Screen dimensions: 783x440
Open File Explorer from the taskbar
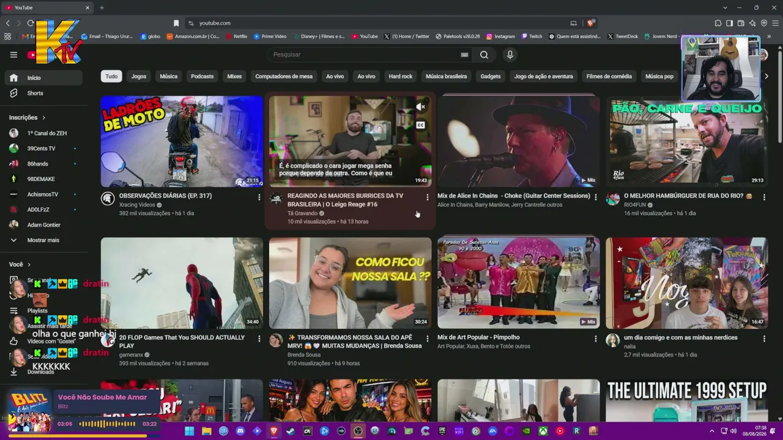[x=207, y=431]
